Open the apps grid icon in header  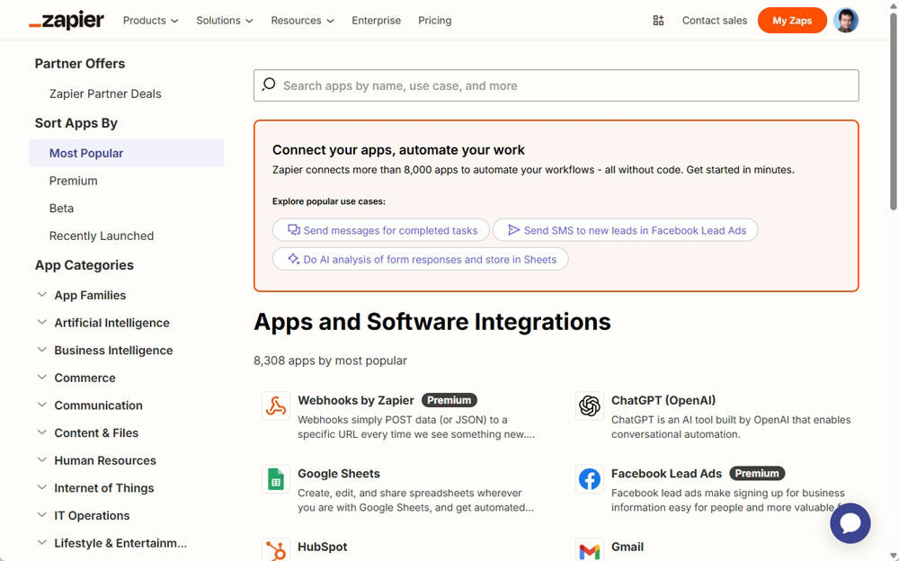658,21
